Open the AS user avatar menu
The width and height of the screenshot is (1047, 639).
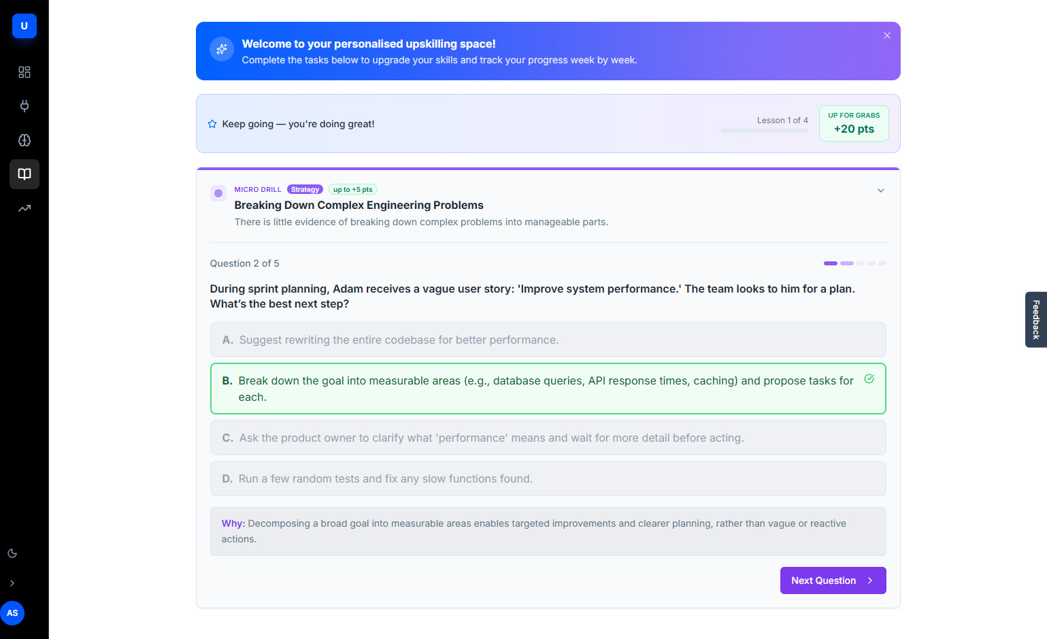[12, 613]
